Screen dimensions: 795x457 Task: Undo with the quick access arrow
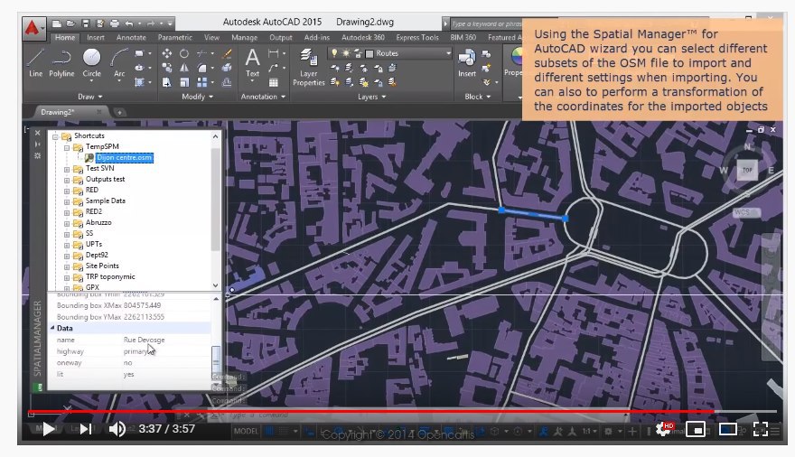pyautogui.click(x=129, y=23)
